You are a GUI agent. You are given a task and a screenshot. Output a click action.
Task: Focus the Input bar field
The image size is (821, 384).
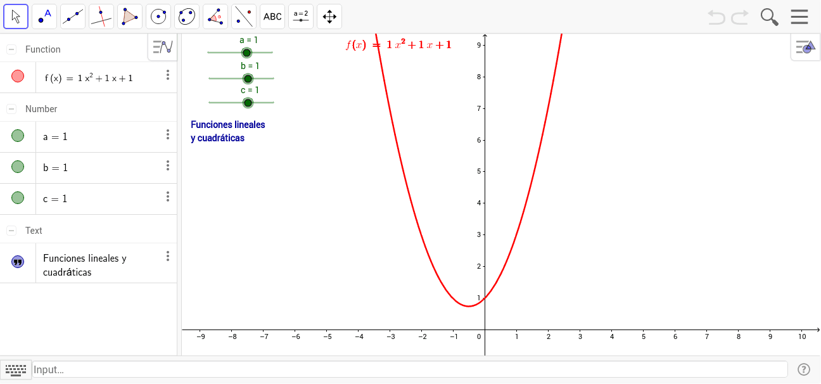pos(410,369)
